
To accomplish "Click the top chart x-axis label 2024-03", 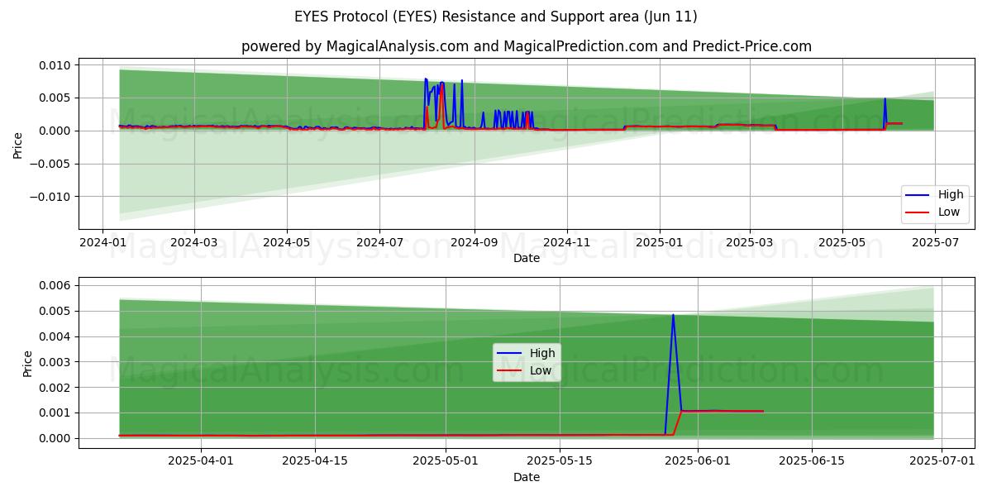I will (x=194, y=243).
